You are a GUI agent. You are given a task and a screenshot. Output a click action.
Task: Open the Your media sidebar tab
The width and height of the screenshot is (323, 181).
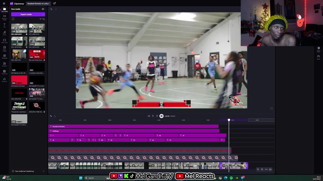coord(4,10)
